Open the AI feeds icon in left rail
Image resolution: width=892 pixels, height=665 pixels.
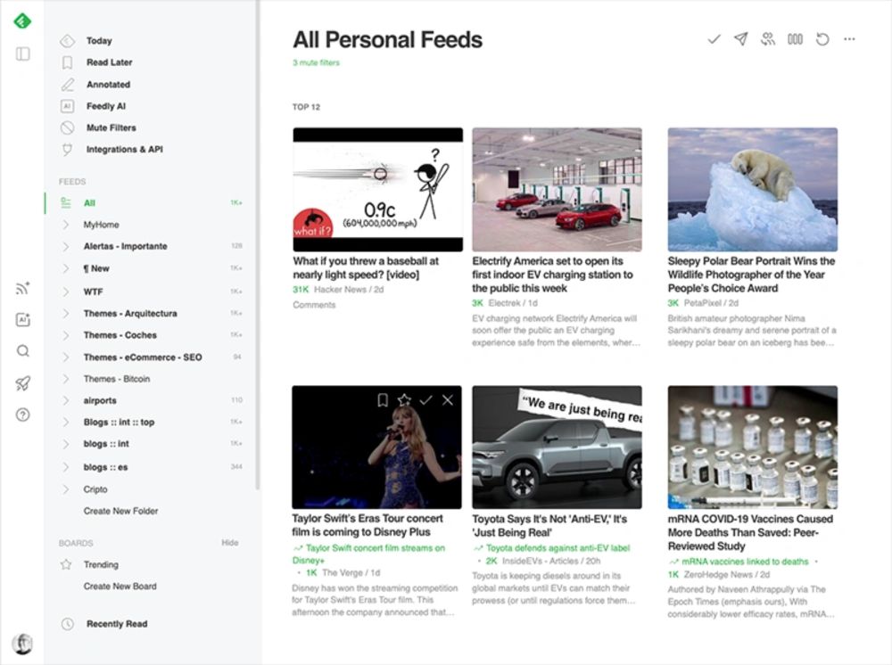coord(23,320)
